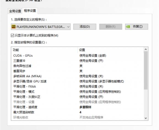The height and width of the screenshot is (130, 159).
Task: Click the scrollbar down arrow
Action: point(146,118)
